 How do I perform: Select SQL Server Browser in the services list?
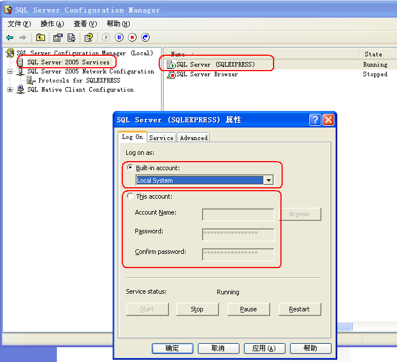206,75
